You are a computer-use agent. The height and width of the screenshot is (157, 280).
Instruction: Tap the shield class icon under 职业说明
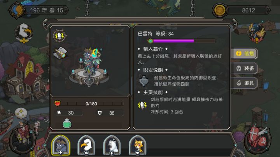[144, 81]
